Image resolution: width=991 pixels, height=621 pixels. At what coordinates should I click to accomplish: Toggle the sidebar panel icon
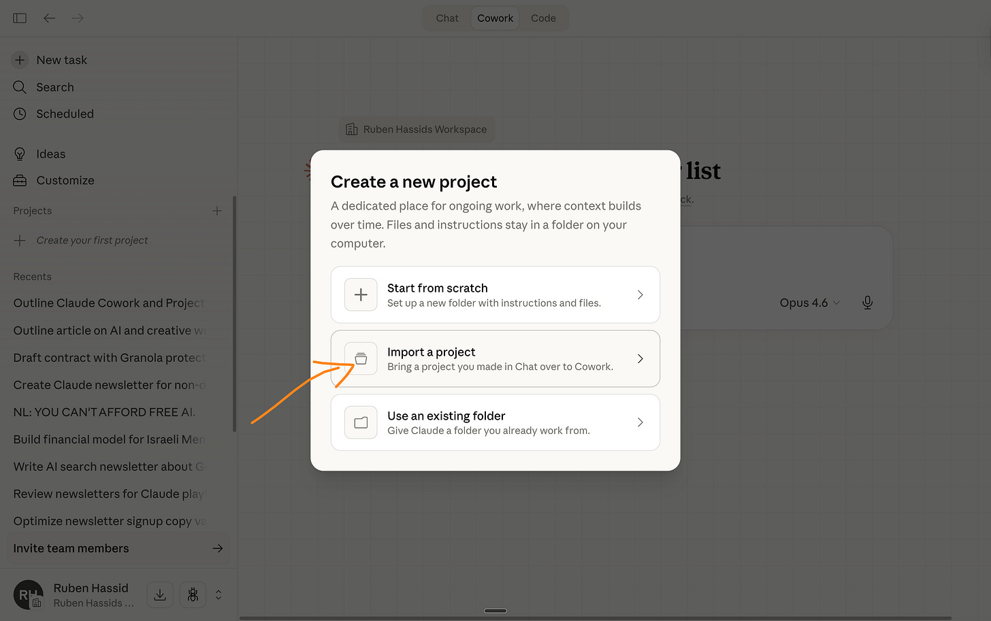pos(20,18)
